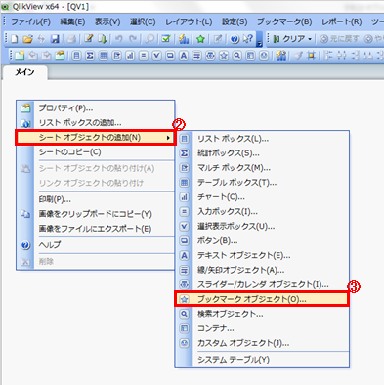
Task: Open the レイアウト(L) menu
Action: pyautogui.click(x=189, y=22)
